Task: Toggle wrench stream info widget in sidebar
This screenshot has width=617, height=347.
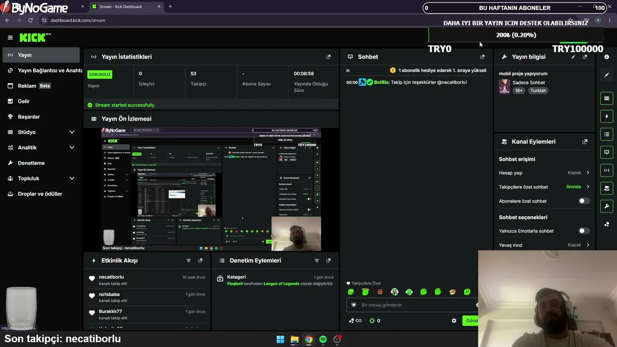Action: (607, 206)
